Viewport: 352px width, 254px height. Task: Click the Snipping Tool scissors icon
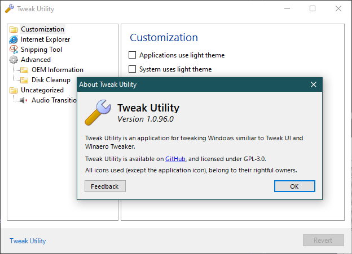click(x=14, y=50)
